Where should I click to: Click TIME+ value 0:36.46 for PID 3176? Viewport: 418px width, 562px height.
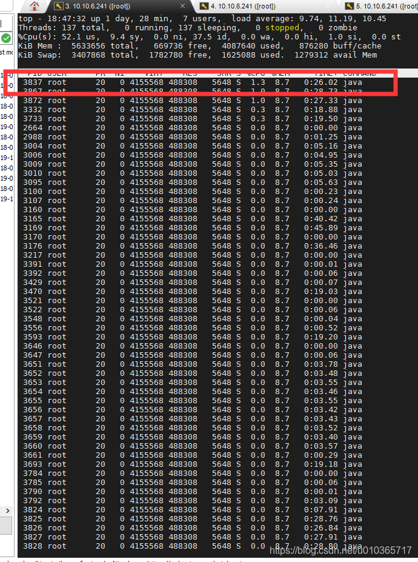tap(321, 246)
